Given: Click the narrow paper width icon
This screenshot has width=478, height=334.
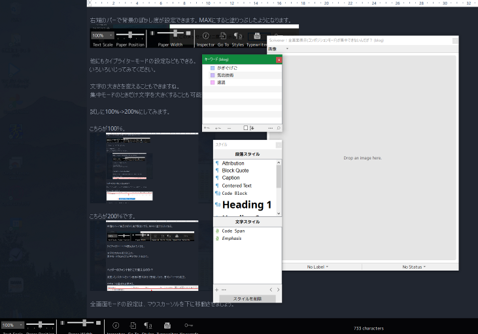Looking at the screenshot, I should (x=62, y=323).
